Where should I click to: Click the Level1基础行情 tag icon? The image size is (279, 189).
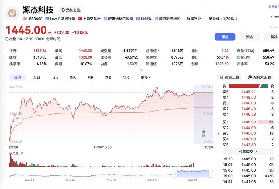tap(47, 19)
